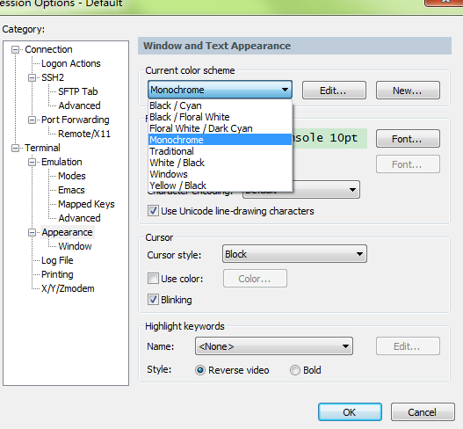Select the SSH2 tree label
Viewport: 463px width, 429px height.
[53, 77]
